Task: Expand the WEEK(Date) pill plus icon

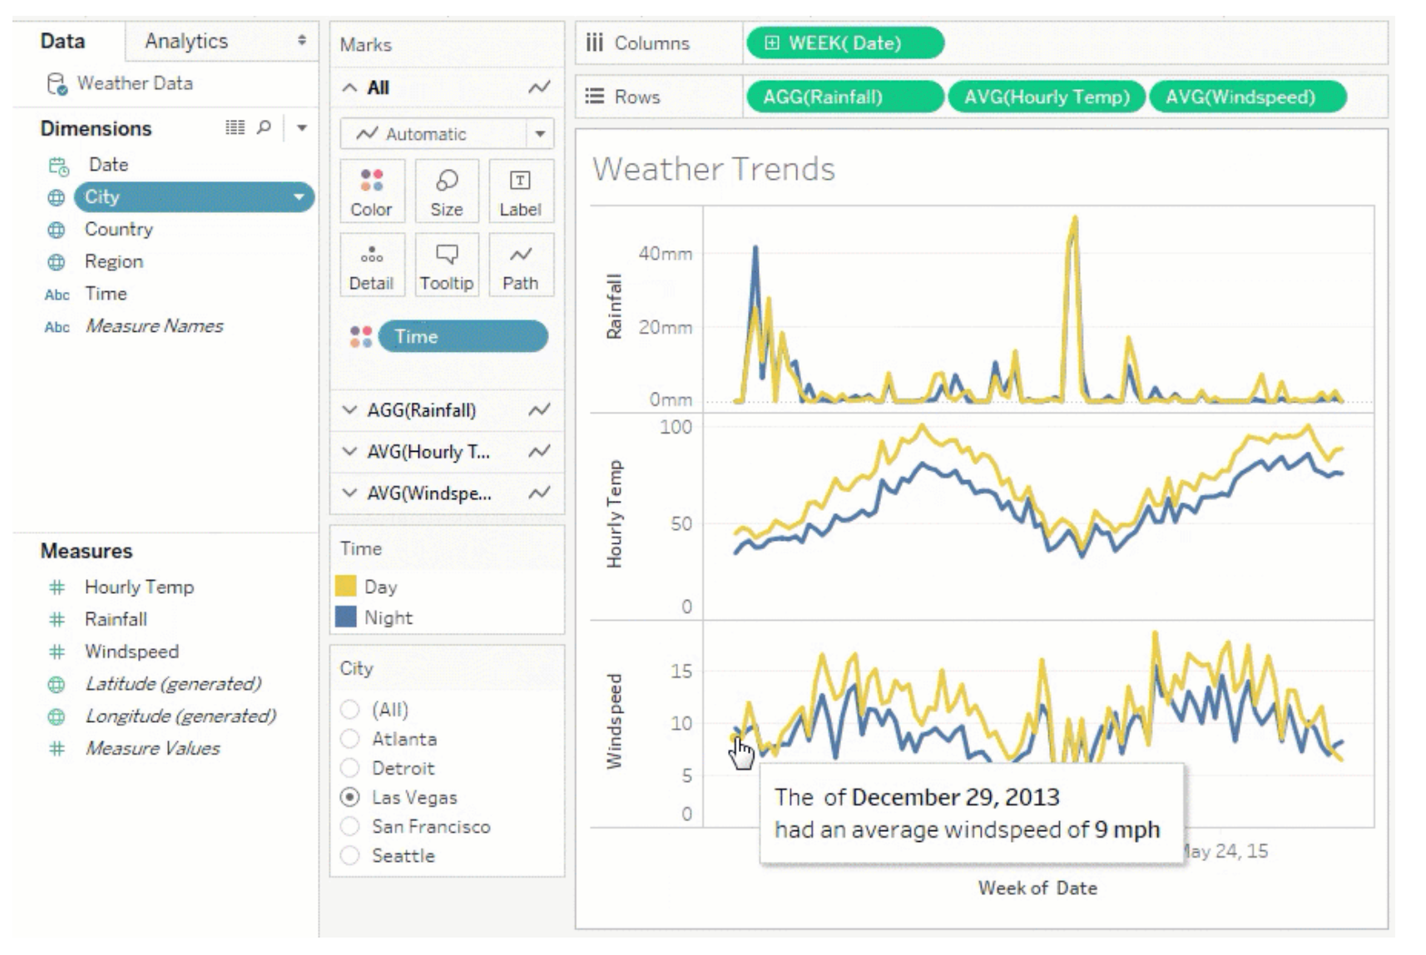Action: tap(771, 43)
